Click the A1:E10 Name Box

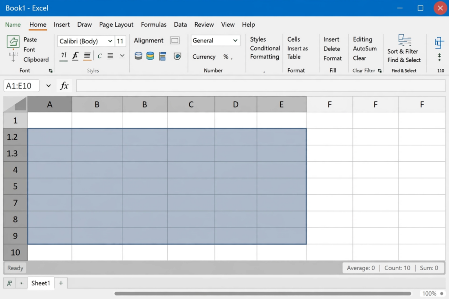[21, 85]
